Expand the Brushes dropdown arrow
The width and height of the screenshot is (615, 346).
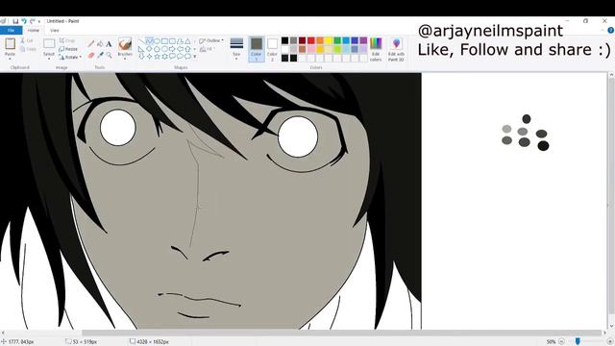pos(125,59)
